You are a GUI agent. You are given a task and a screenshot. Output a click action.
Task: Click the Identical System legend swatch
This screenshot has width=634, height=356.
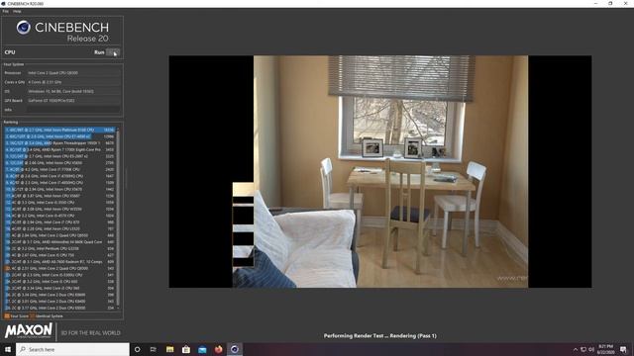(x=33, y=316)
